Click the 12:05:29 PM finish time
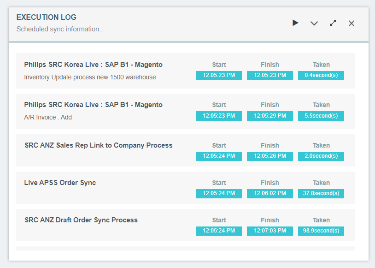Screen dimensions: 375x268 point(270,116)
